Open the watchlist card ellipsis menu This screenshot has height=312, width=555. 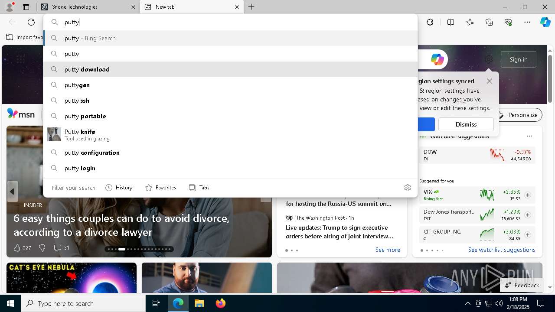coord(529,136)
